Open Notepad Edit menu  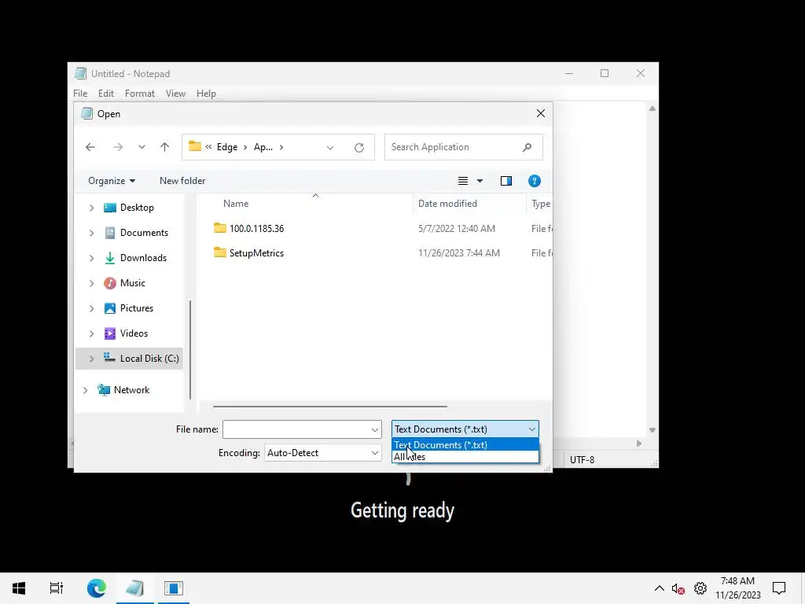(106, 94)
